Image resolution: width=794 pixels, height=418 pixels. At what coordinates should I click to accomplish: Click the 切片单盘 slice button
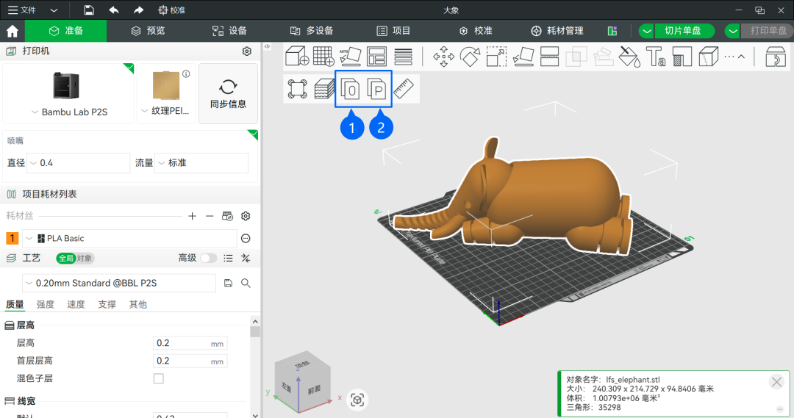point(684,31)
